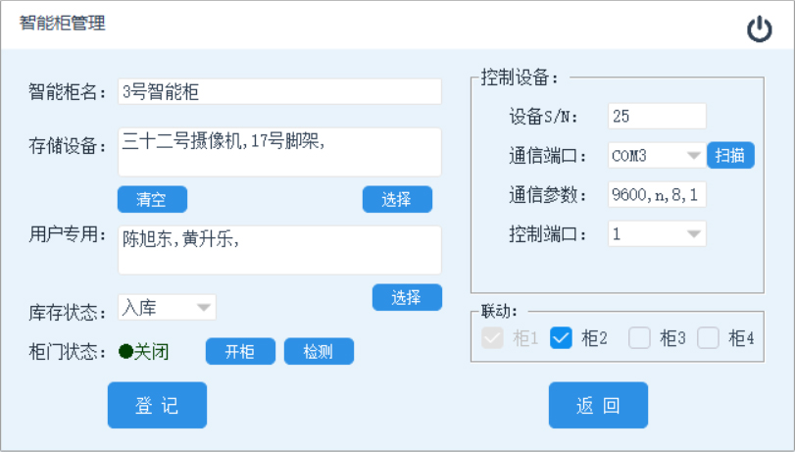Open the 控制端口 dropdown
This screenshot has width=795, height=452.
pos(693,234)
